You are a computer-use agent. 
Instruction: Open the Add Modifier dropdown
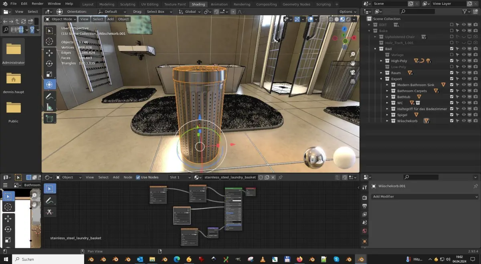(425, 197)
